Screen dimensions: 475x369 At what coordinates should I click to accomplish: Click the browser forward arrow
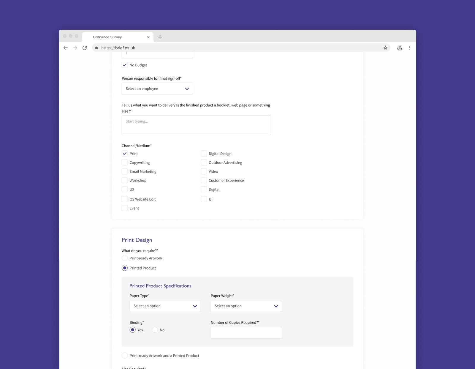pos(75,48)
